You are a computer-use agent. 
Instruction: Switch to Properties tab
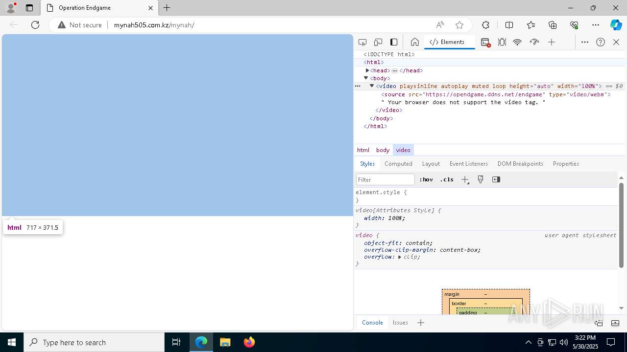tap(566, 164)
